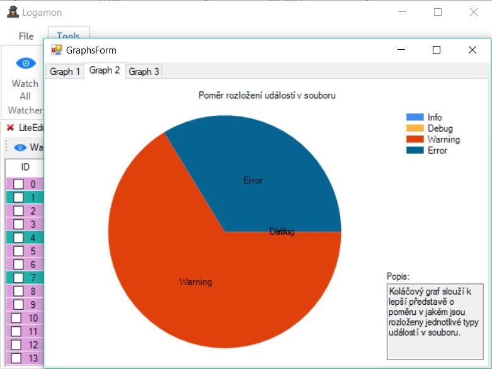
Task: Click the ID column header
Action: [25, 167]
